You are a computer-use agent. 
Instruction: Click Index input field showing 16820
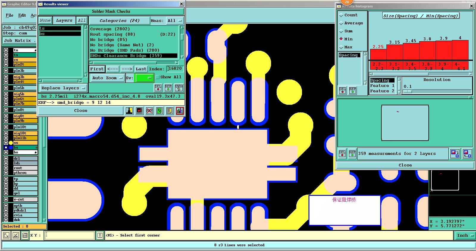tap(175, 69)
